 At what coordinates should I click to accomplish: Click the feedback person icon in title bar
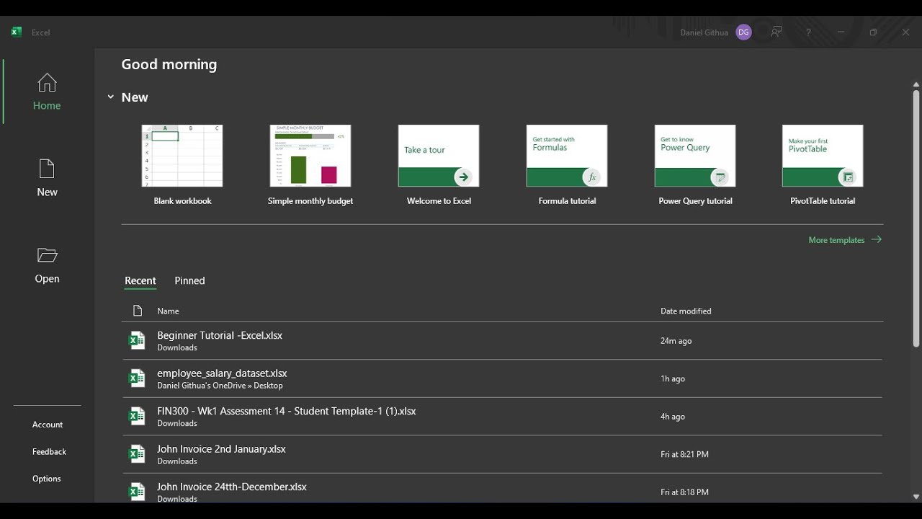[x=776, y=32]
